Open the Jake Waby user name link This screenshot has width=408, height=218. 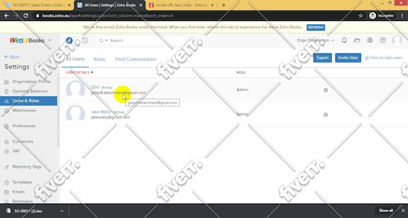click(101, 112)
